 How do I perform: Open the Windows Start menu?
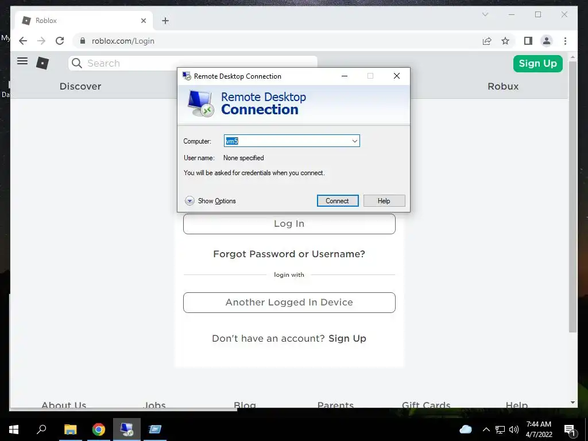coord(14,430)
